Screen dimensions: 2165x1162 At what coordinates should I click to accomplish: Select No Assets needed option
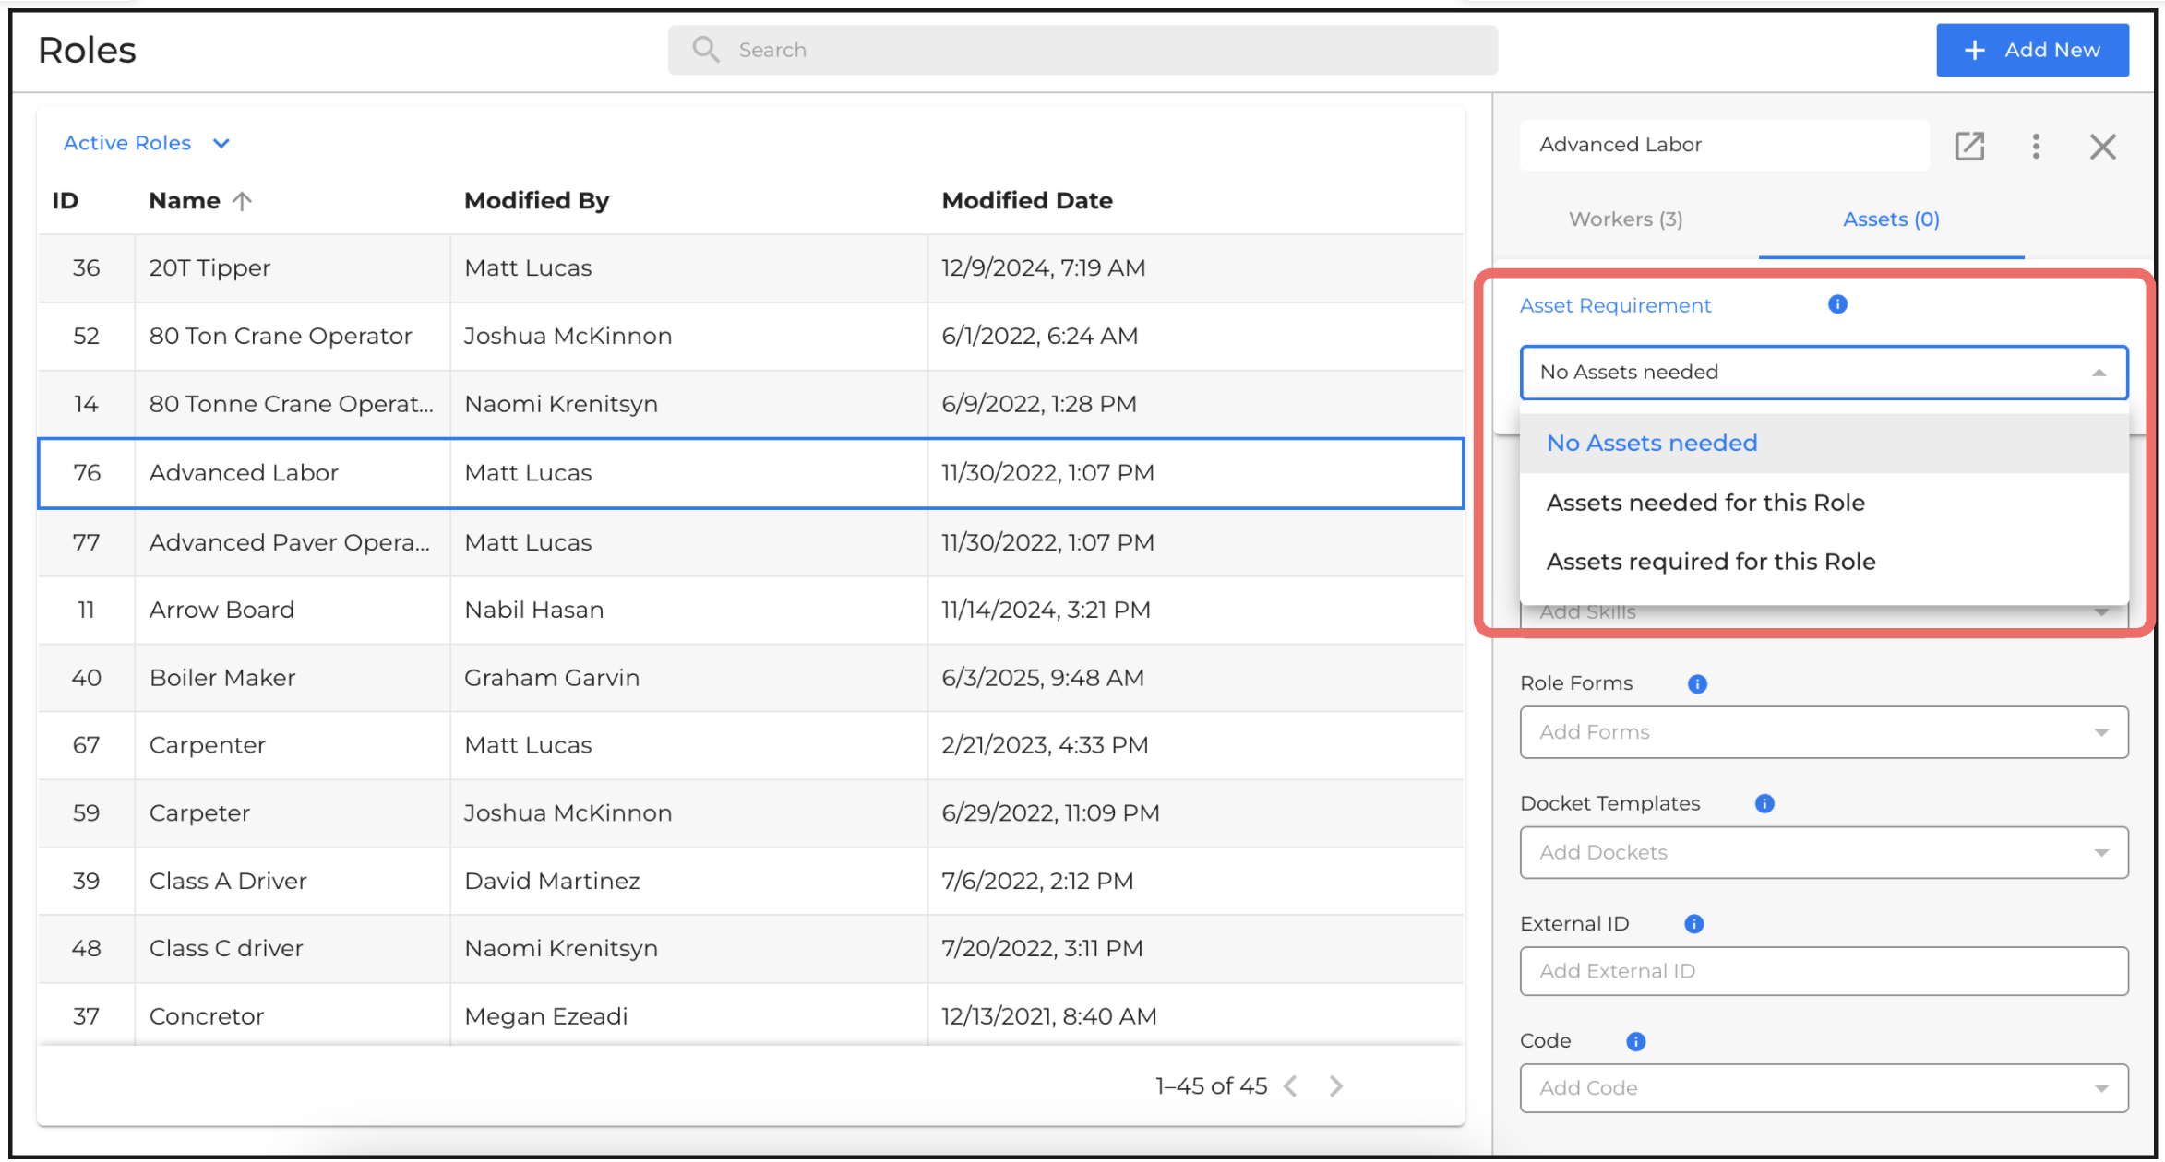pos(1824,443)
